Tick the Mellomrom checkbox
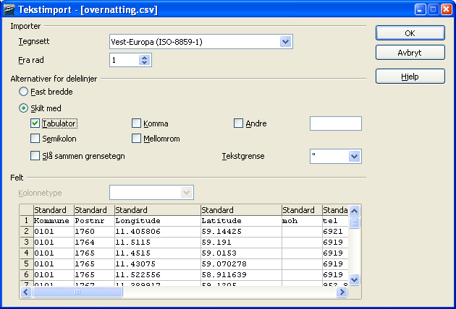456x309 pixels. (x=137, y=139)
